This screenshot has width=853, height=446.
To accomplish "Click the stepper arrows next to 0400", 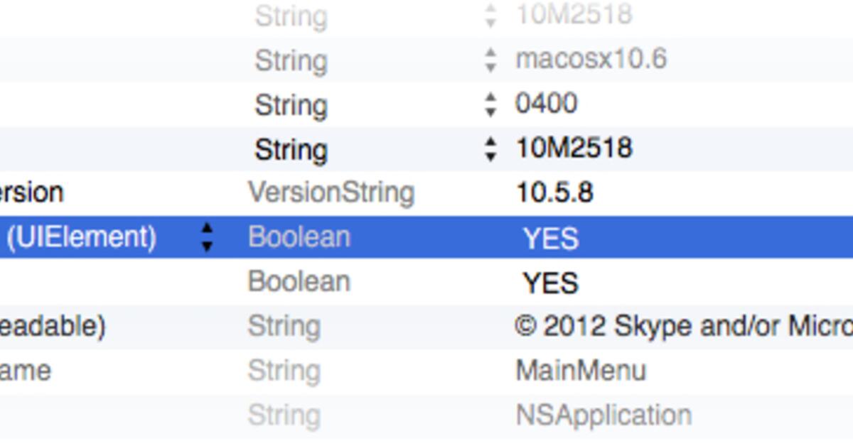I will (490, 104).
